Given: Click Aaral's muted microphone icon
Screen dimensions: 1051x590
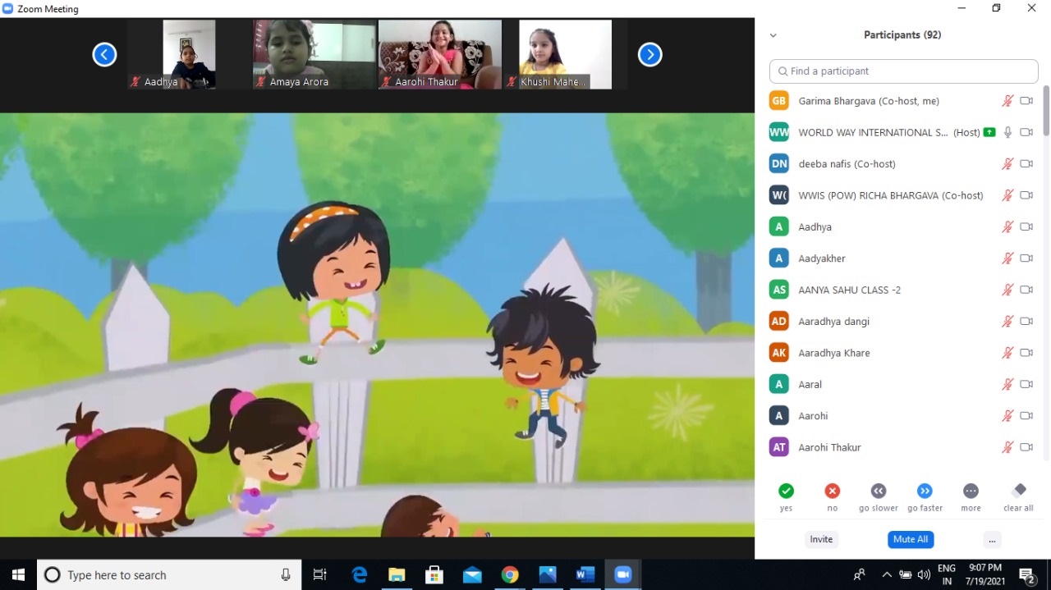Looking at the screenshot, I should pos(1007,384).
